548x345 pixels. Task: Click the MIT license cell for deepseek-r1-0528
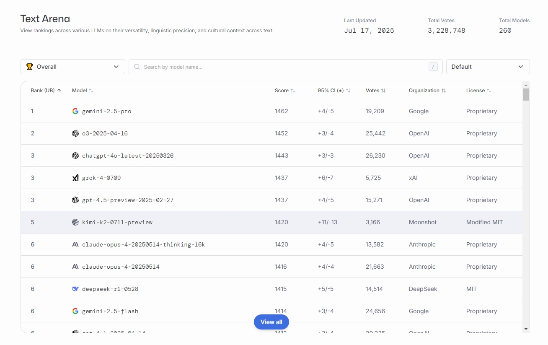coord(471,289)
